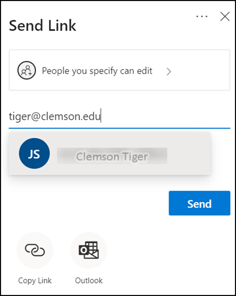Send the link with the Send button

[199, 203]
